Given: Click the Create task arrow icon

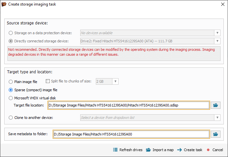Looking at the screenshot, I should tap(180, 150).
